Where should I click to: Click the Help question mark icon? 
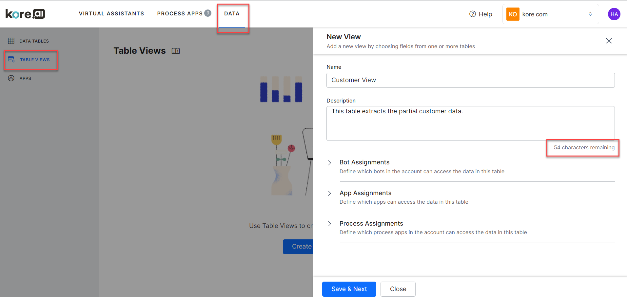pos(473,14)
